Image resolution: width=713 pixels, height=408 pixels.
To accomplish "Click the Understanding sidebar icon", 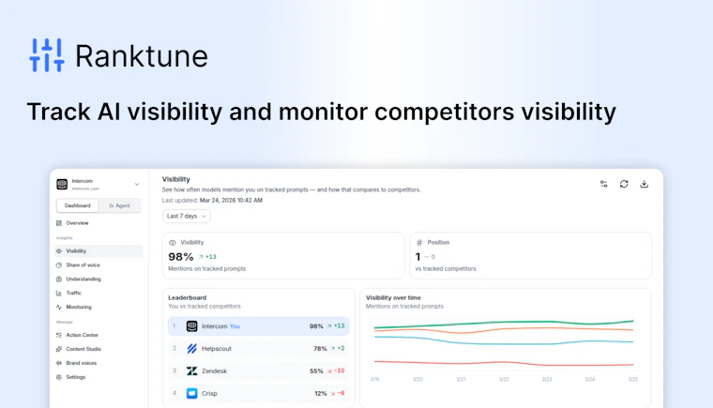I will (59, 279).
